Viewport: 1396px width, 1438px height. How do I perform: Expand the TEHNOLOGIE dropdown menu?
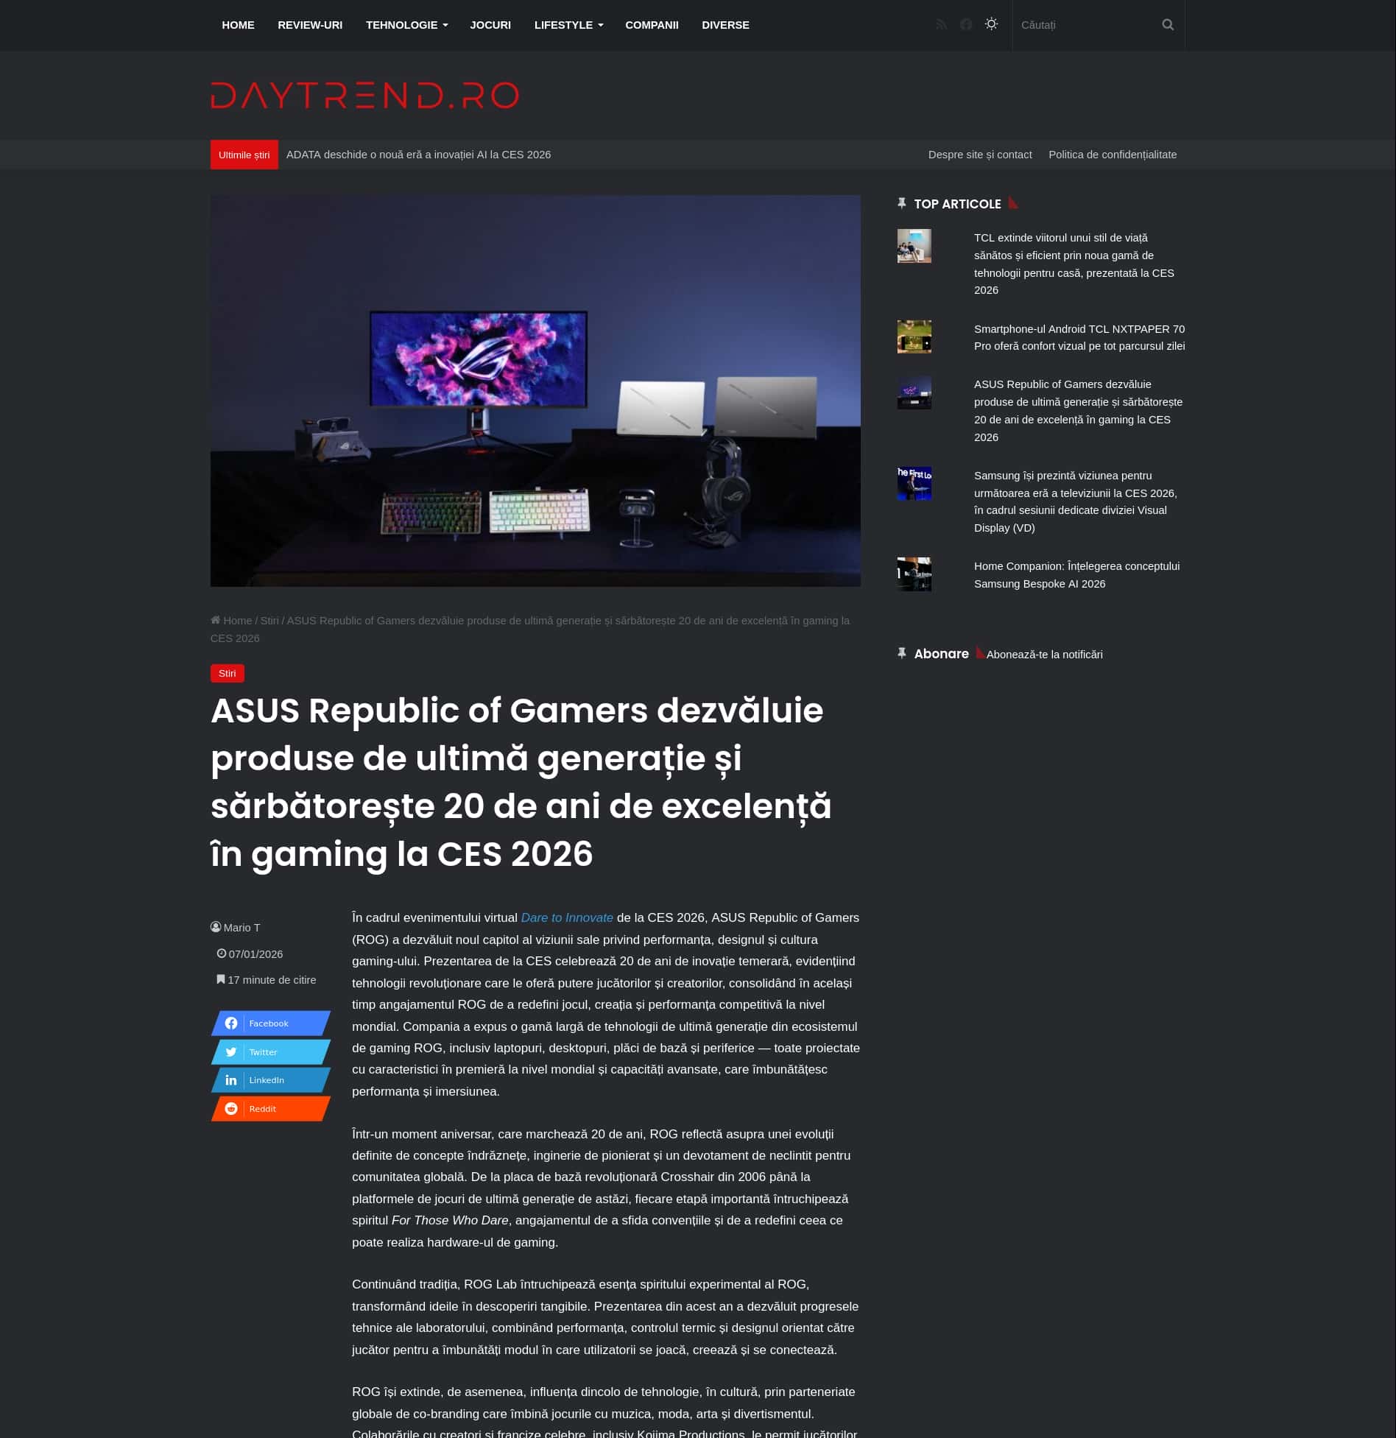(x=406, y=25)
